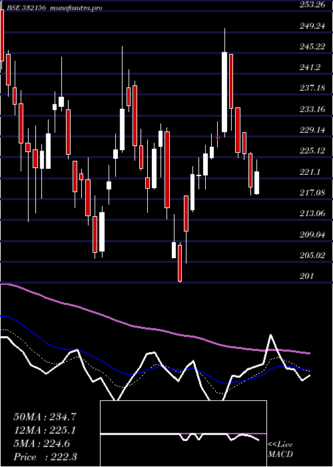The width and height of the screenshot is (333, 467).
Task: Click the 241.2 price axis label
Action: [x=311, y=67]
